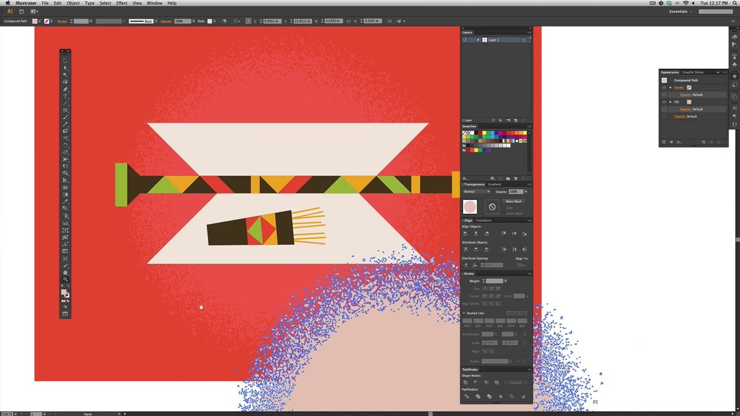Select the Direct Selection tool

[x=65, y=68]
